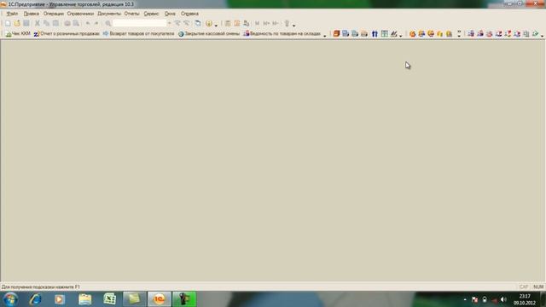Open Закрытие кассовой смены
Viewport: 546px width, 307px height.
(x=209, y=34)
